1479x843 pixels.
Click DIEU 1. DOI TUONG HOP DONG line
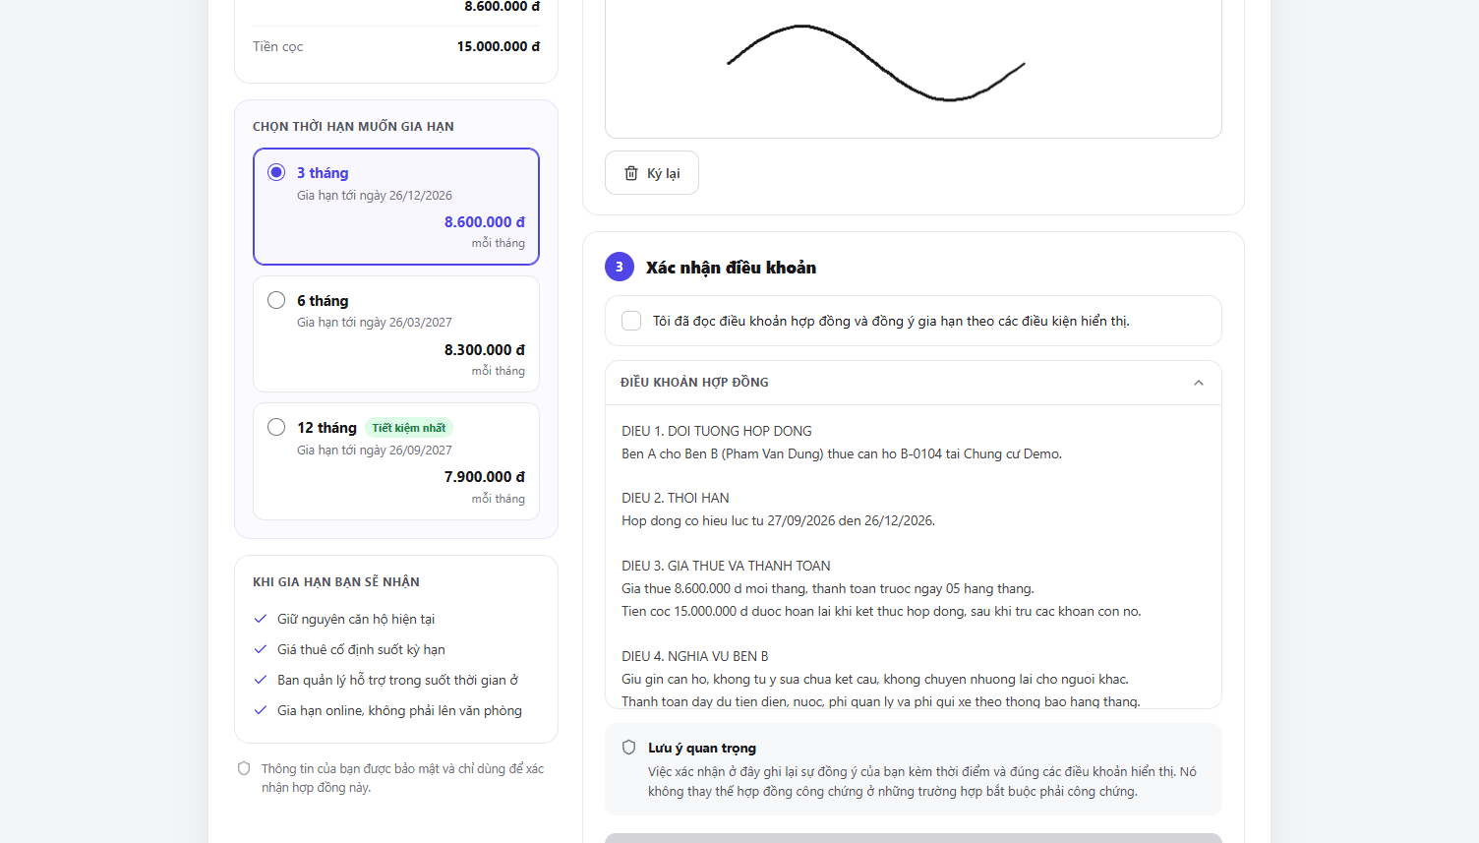click(x=717, y=431)
